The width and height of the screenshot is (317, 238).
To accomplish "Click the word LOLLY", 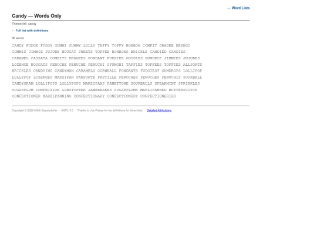I will [89, 45].
